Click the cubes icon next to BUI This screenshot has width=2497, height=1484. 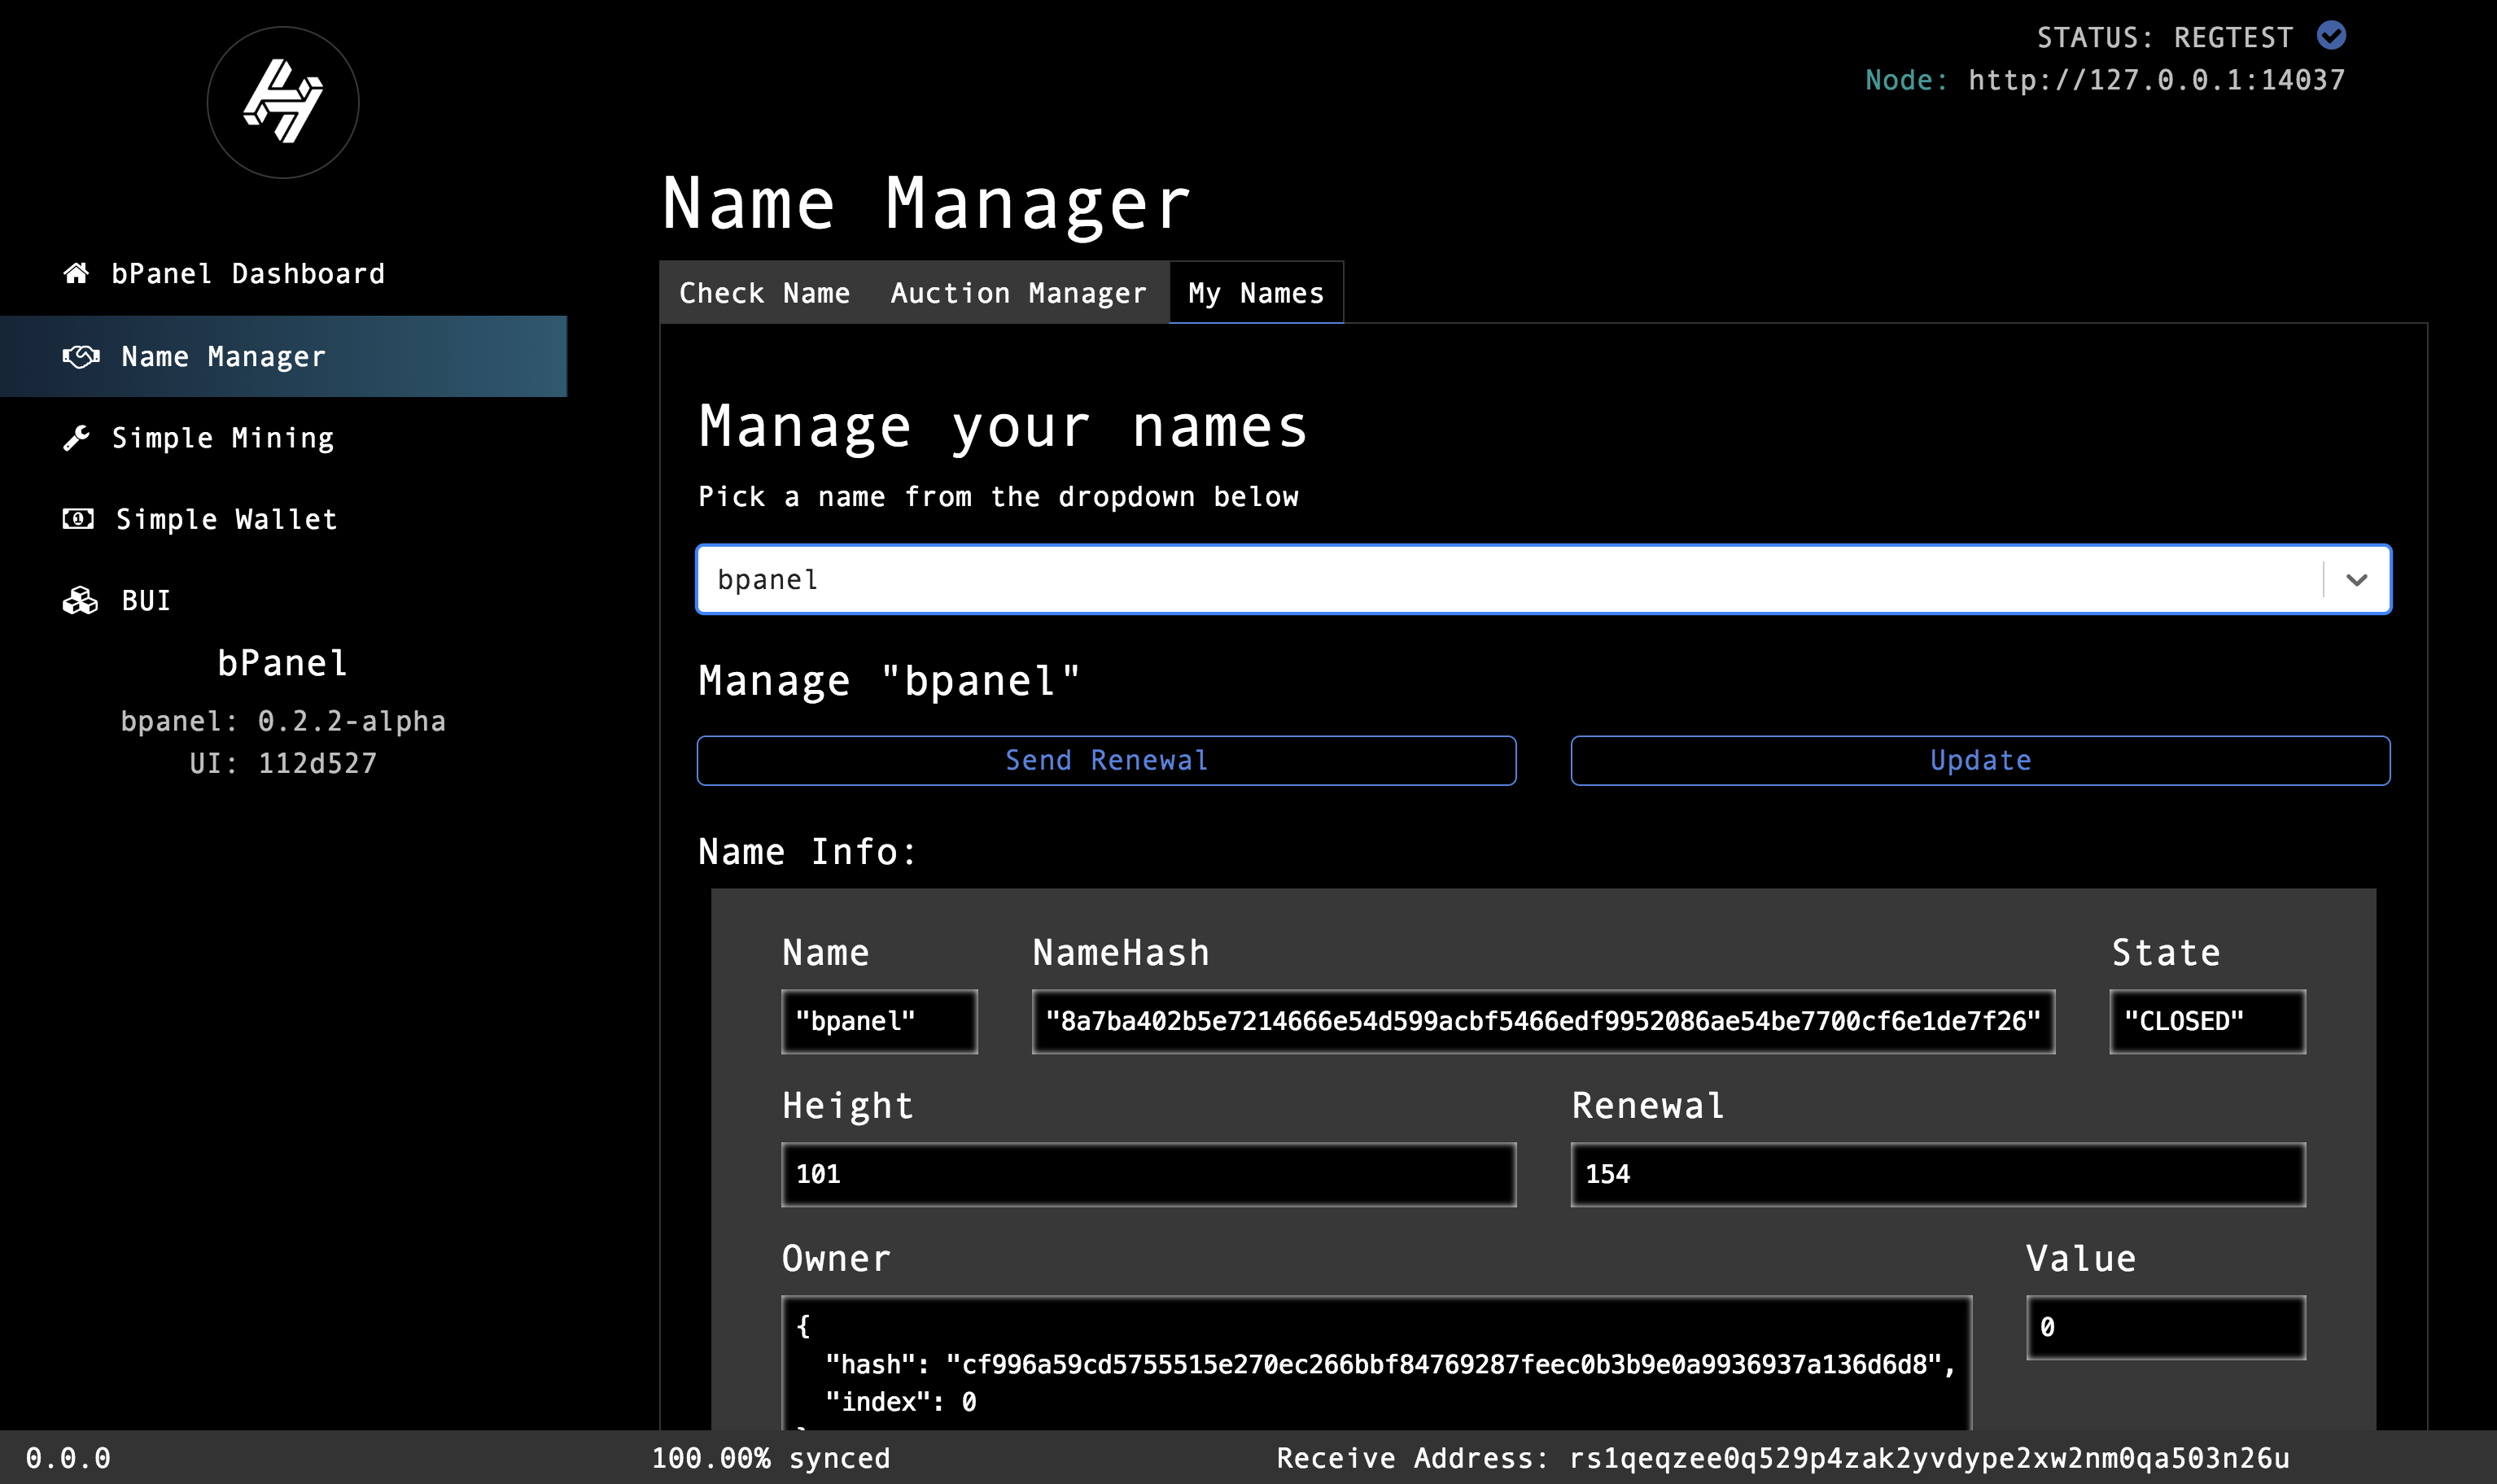pos(80,600)
